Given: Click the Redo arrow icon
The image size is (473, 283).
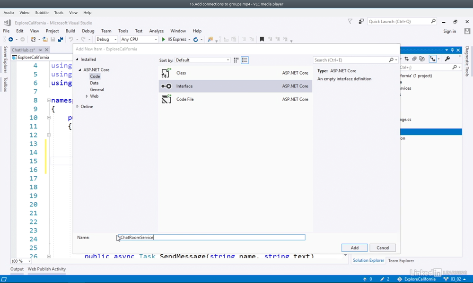Looking at the screenshot, I should click(x=83, y=39).
